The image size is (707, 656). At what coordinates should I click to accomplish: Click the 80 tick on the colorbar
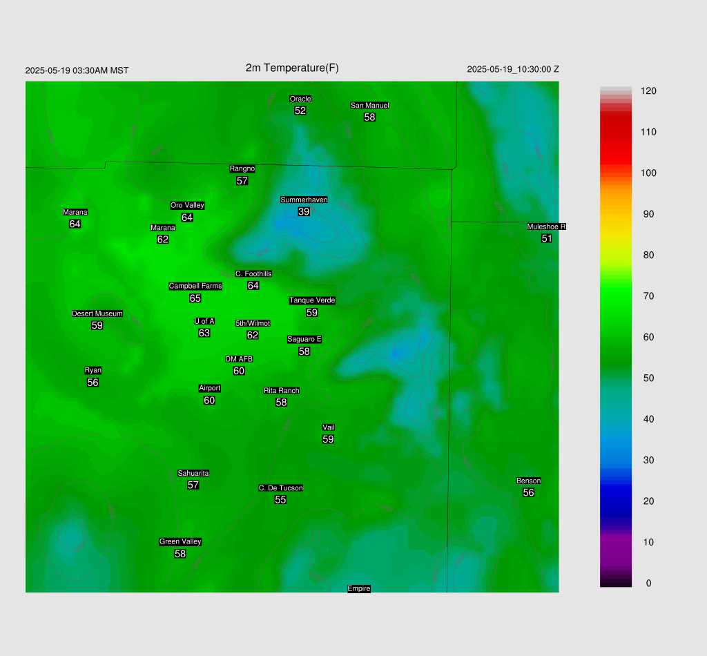point(648,255)
